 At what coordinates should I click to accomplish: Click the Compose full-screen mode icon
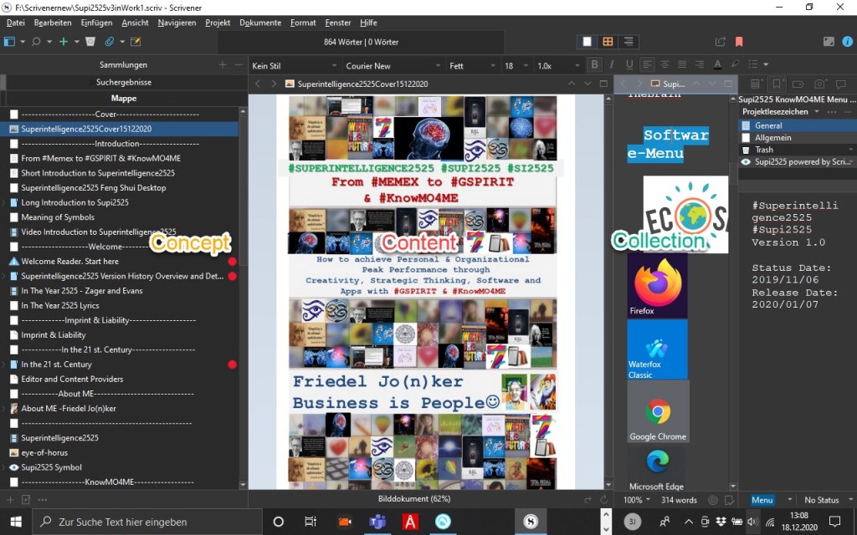(x=828, y=41)
